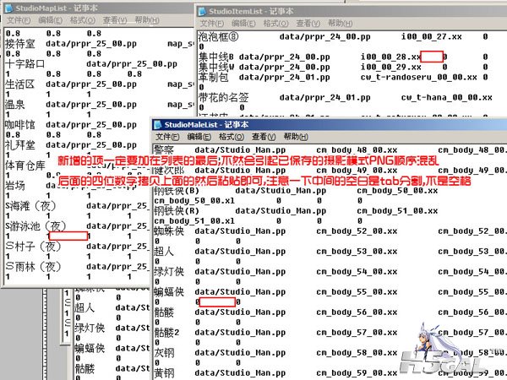Click 超人 entry in StudioMaleList window
The height and width of the screenshot is (380, 507).
point(164,252)
